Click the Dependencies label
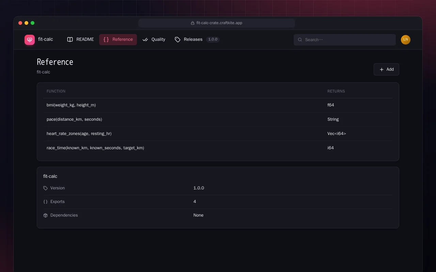This screenshot has width=436, height=272. click(64, 215)
